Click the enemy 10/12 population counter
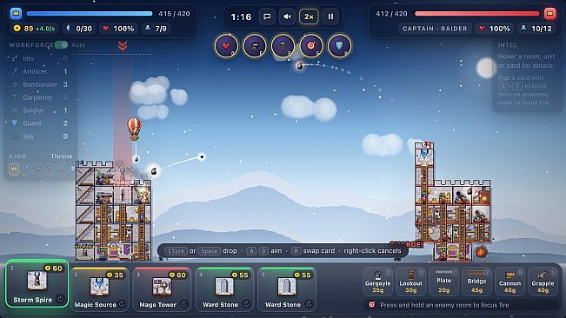Screen dimensions: 566x318 [x=536, y=29]
